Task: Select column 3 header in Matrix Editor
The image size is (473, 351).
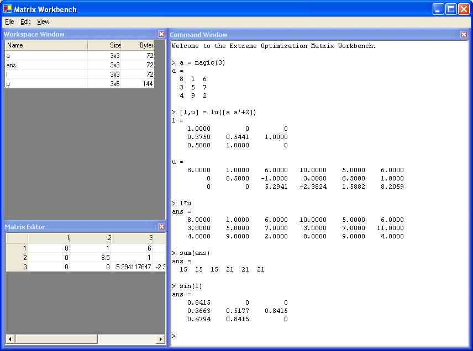Action: point(132,238)
